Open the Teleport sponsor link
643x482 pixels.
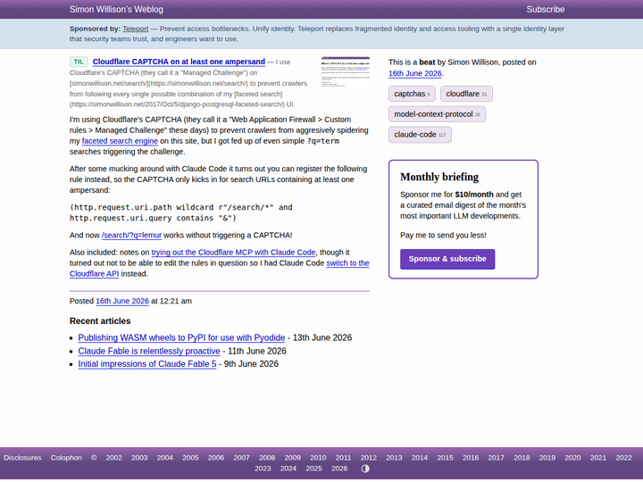coord(136,29)
